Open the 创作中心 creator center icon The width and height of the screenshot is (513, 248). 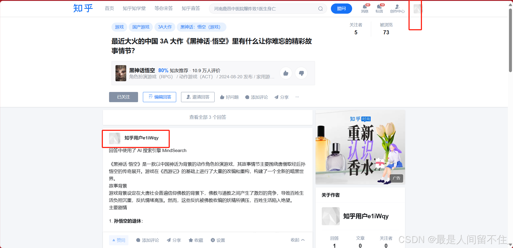point(397,9)
